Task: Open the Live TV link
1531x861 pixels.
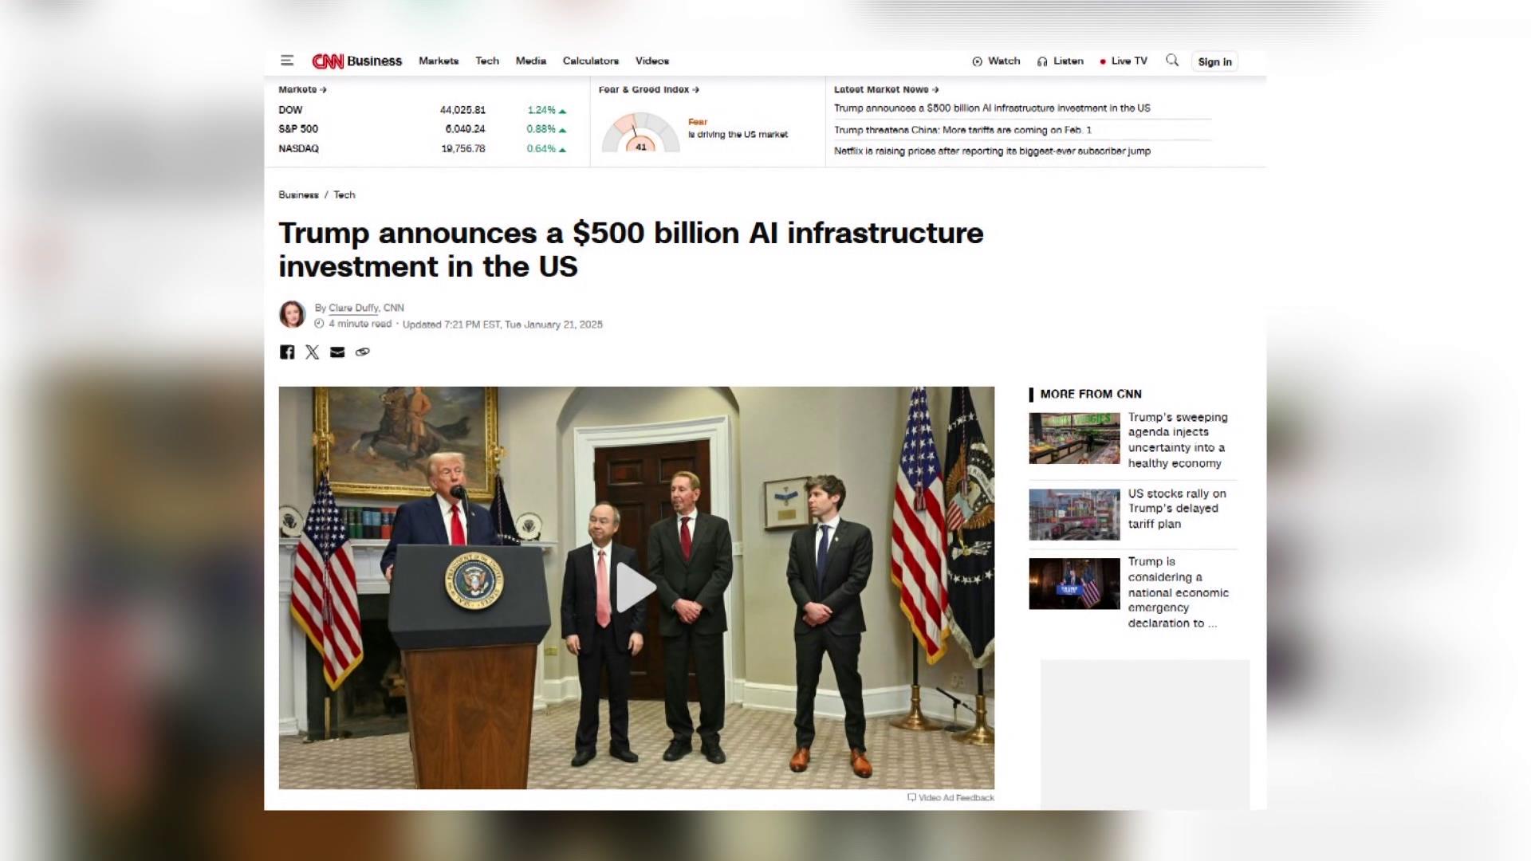Action: click(x=1124, y=61)
